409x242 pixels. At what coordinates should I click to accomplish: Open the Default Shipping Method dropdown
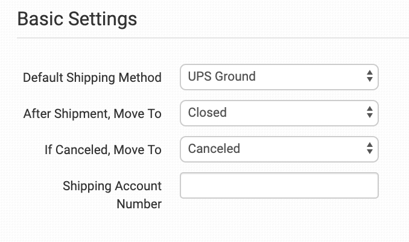pyautogui.click(x=279, y=77)
